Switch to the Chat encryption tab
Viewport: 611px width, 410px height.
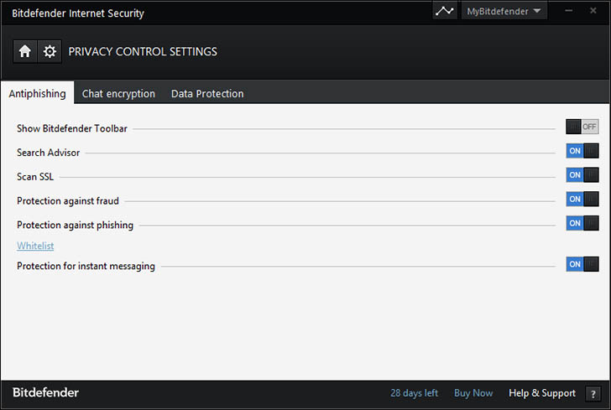coord(118,93)
